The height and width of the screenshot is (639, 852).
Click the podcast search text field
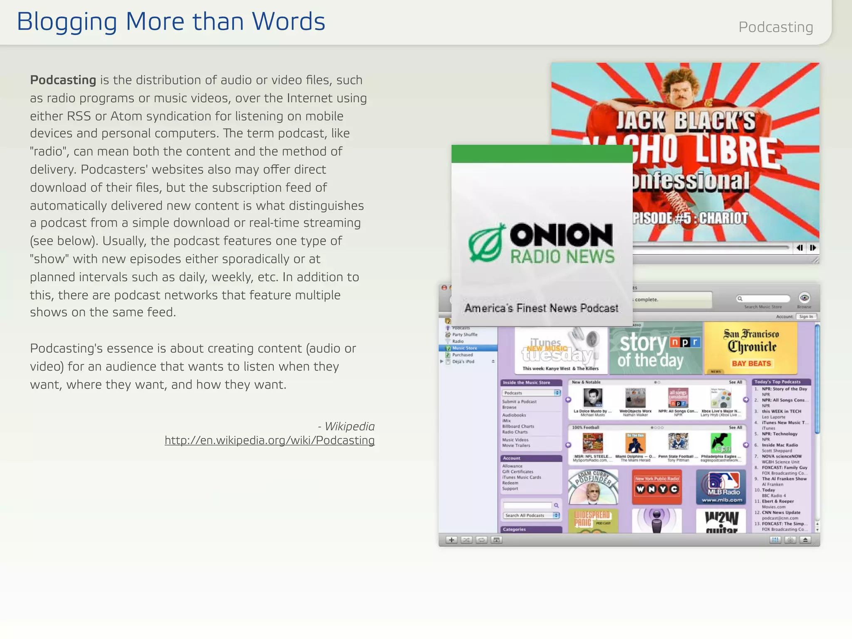(x=527, y=505)
